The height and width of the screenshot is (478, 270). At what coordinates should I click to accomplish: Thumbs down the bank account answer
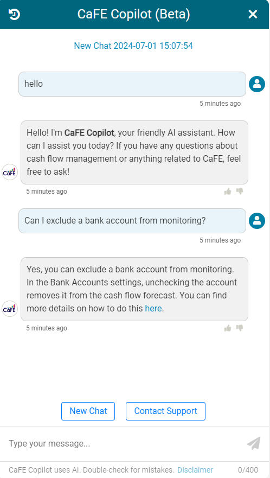(240, 328)
